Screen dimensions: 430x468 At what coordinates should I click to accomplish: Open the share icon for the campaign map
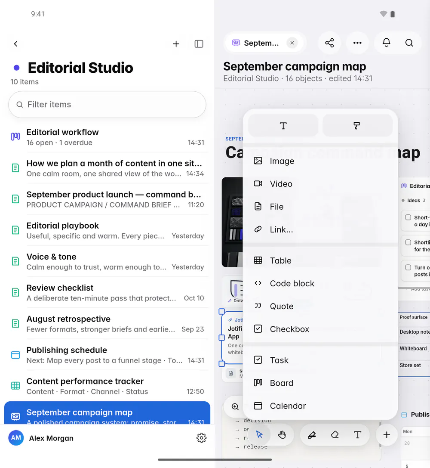click(x=329, y=43)
